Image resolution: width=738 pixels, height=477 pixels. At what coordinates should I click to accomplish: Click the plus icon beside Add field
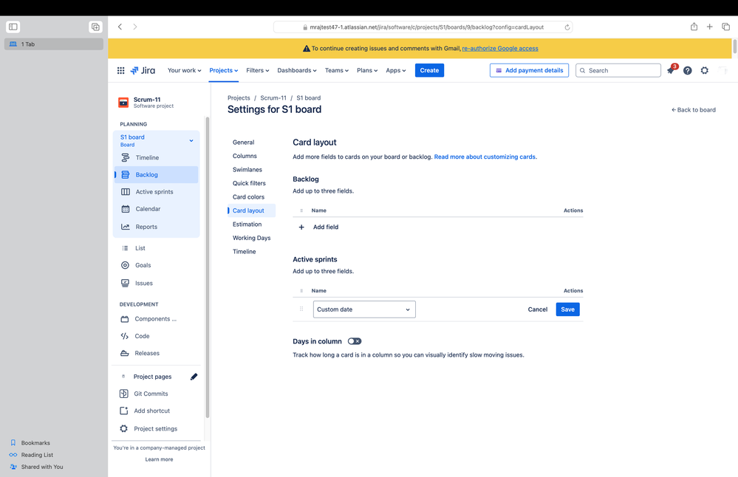point(301,227)
